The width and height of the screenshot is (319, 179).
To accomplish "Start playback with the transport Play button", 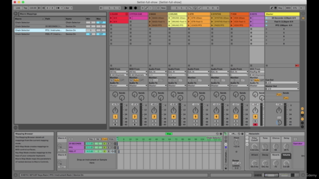I will pos(126,8).
